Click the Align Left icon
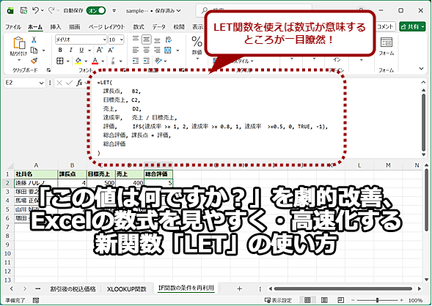432x306 pixels. pyautogui.click(x=135, y=50)
